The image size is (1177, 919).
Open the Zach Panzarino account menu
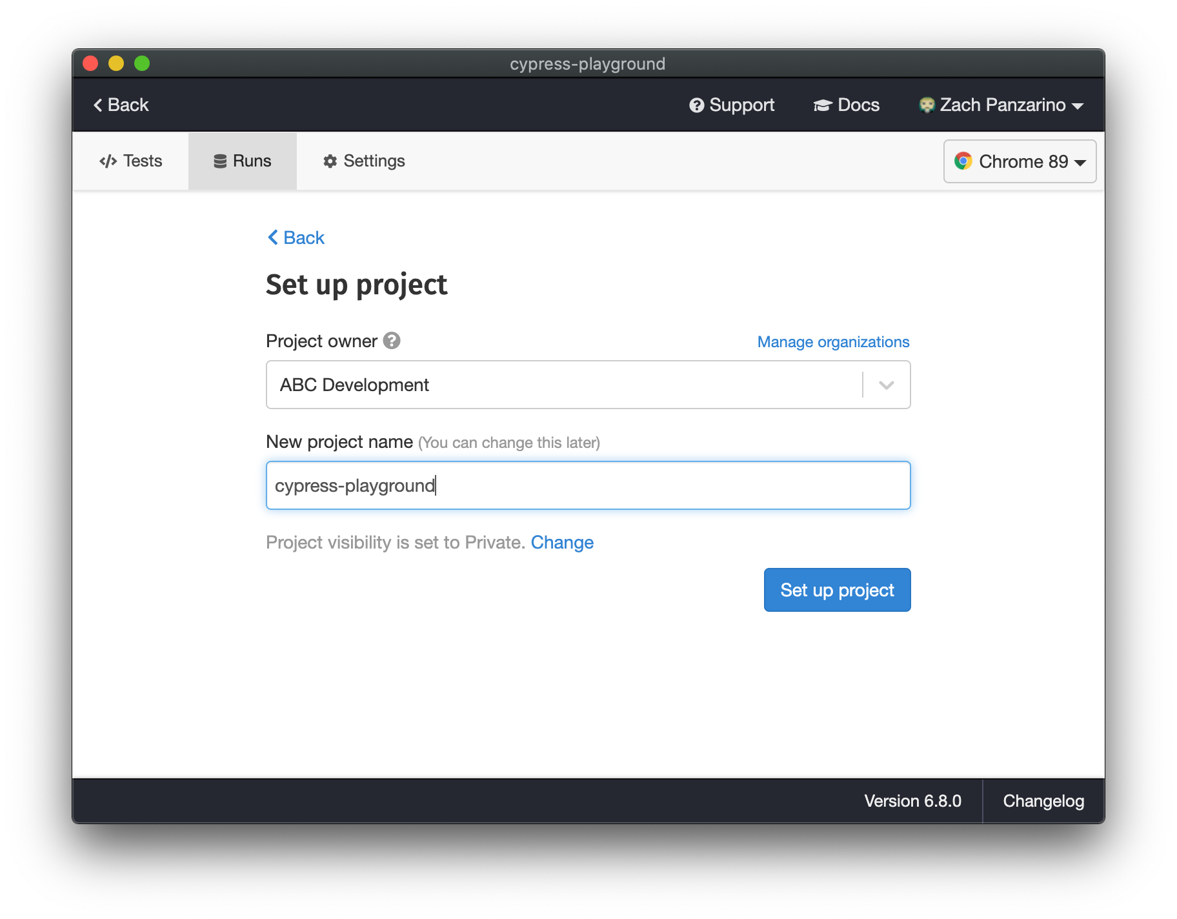(1003, 105)
